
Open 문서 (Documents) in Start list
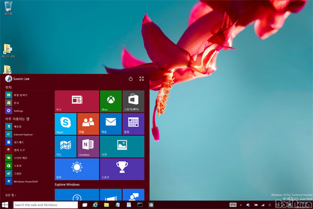point(12,103)
